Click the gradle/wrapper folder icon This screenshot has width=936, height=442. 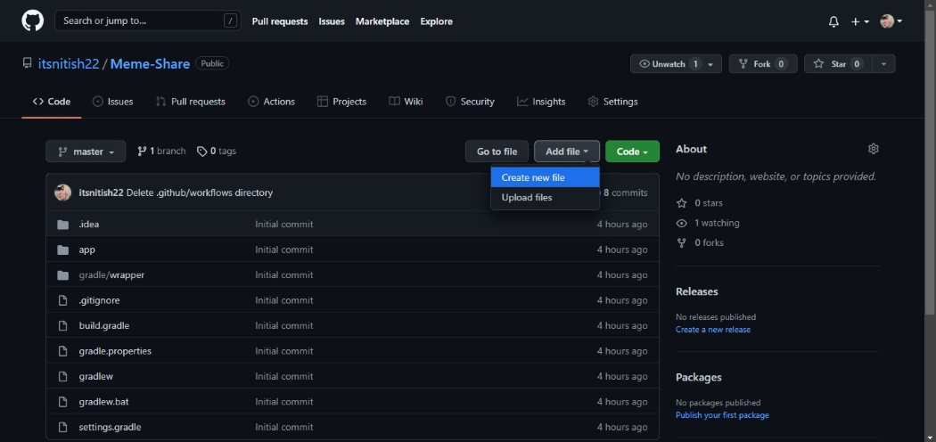pyautogui.click(x=62, y=275)
